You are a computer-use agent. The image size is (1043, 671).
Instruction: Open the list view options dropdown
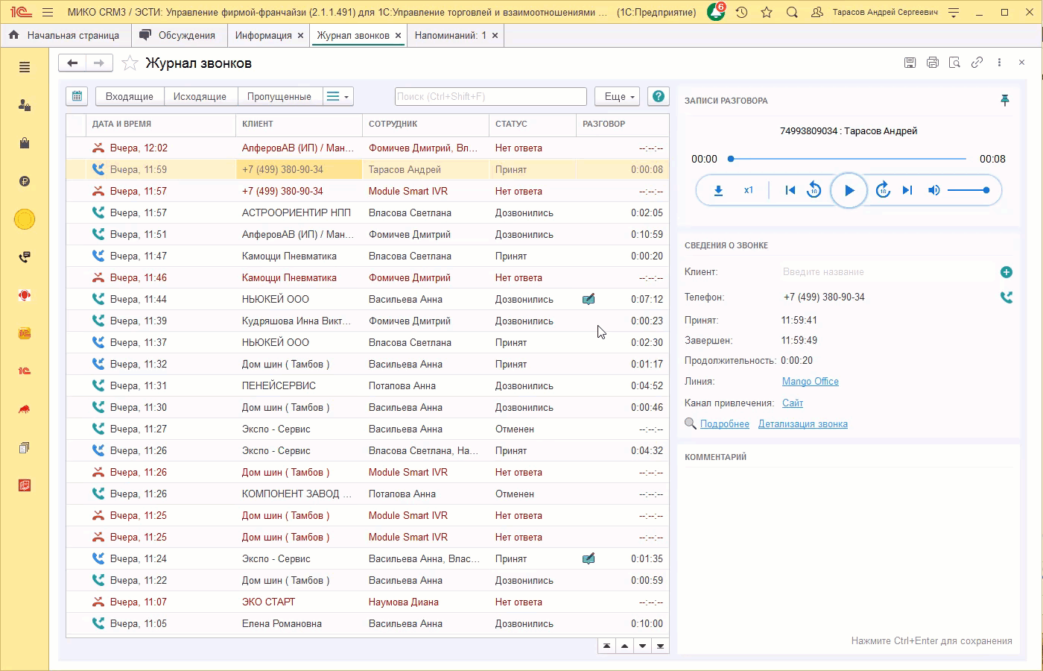tap(337, 96)
